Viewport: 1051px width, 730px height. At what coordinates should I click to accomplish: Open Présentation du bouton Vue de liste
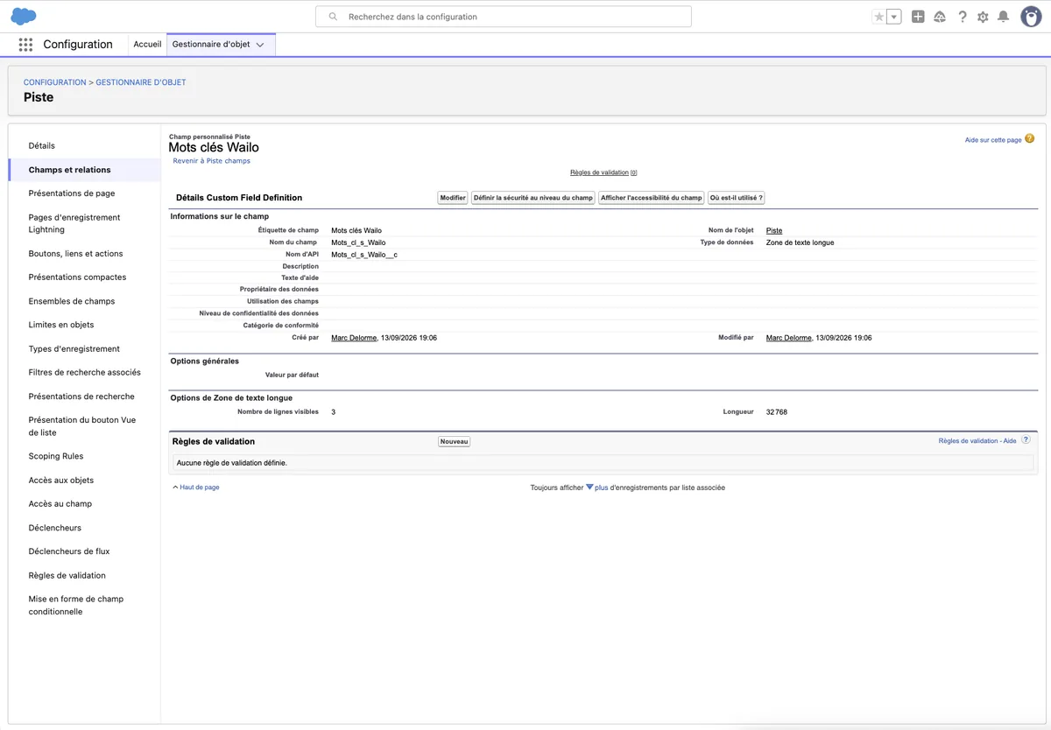pyautogui.click(x=82, y=426)
